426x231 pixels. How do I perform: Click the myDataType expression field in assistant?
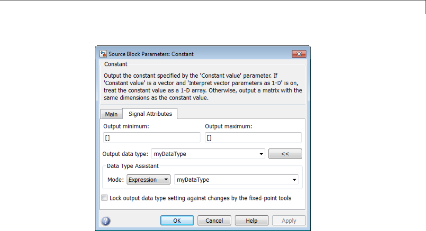[x=232, y=179]
